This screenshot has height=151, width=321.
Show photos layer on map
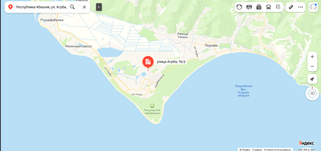(259, 7)
